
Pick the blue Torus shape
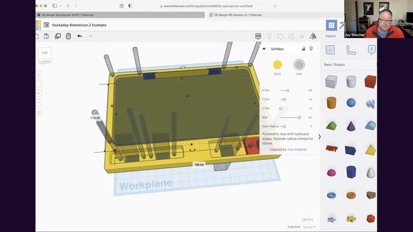(331, 195)
